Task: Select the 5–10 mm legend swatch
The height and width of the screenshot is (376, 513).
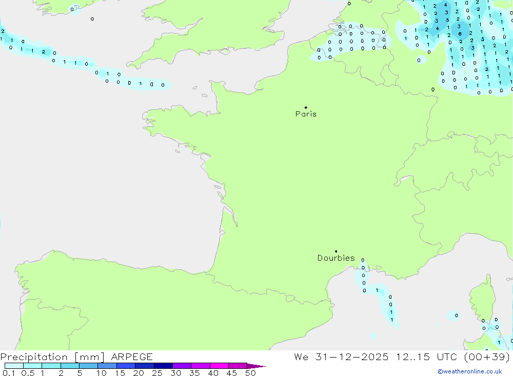Action: click(89, 366)
